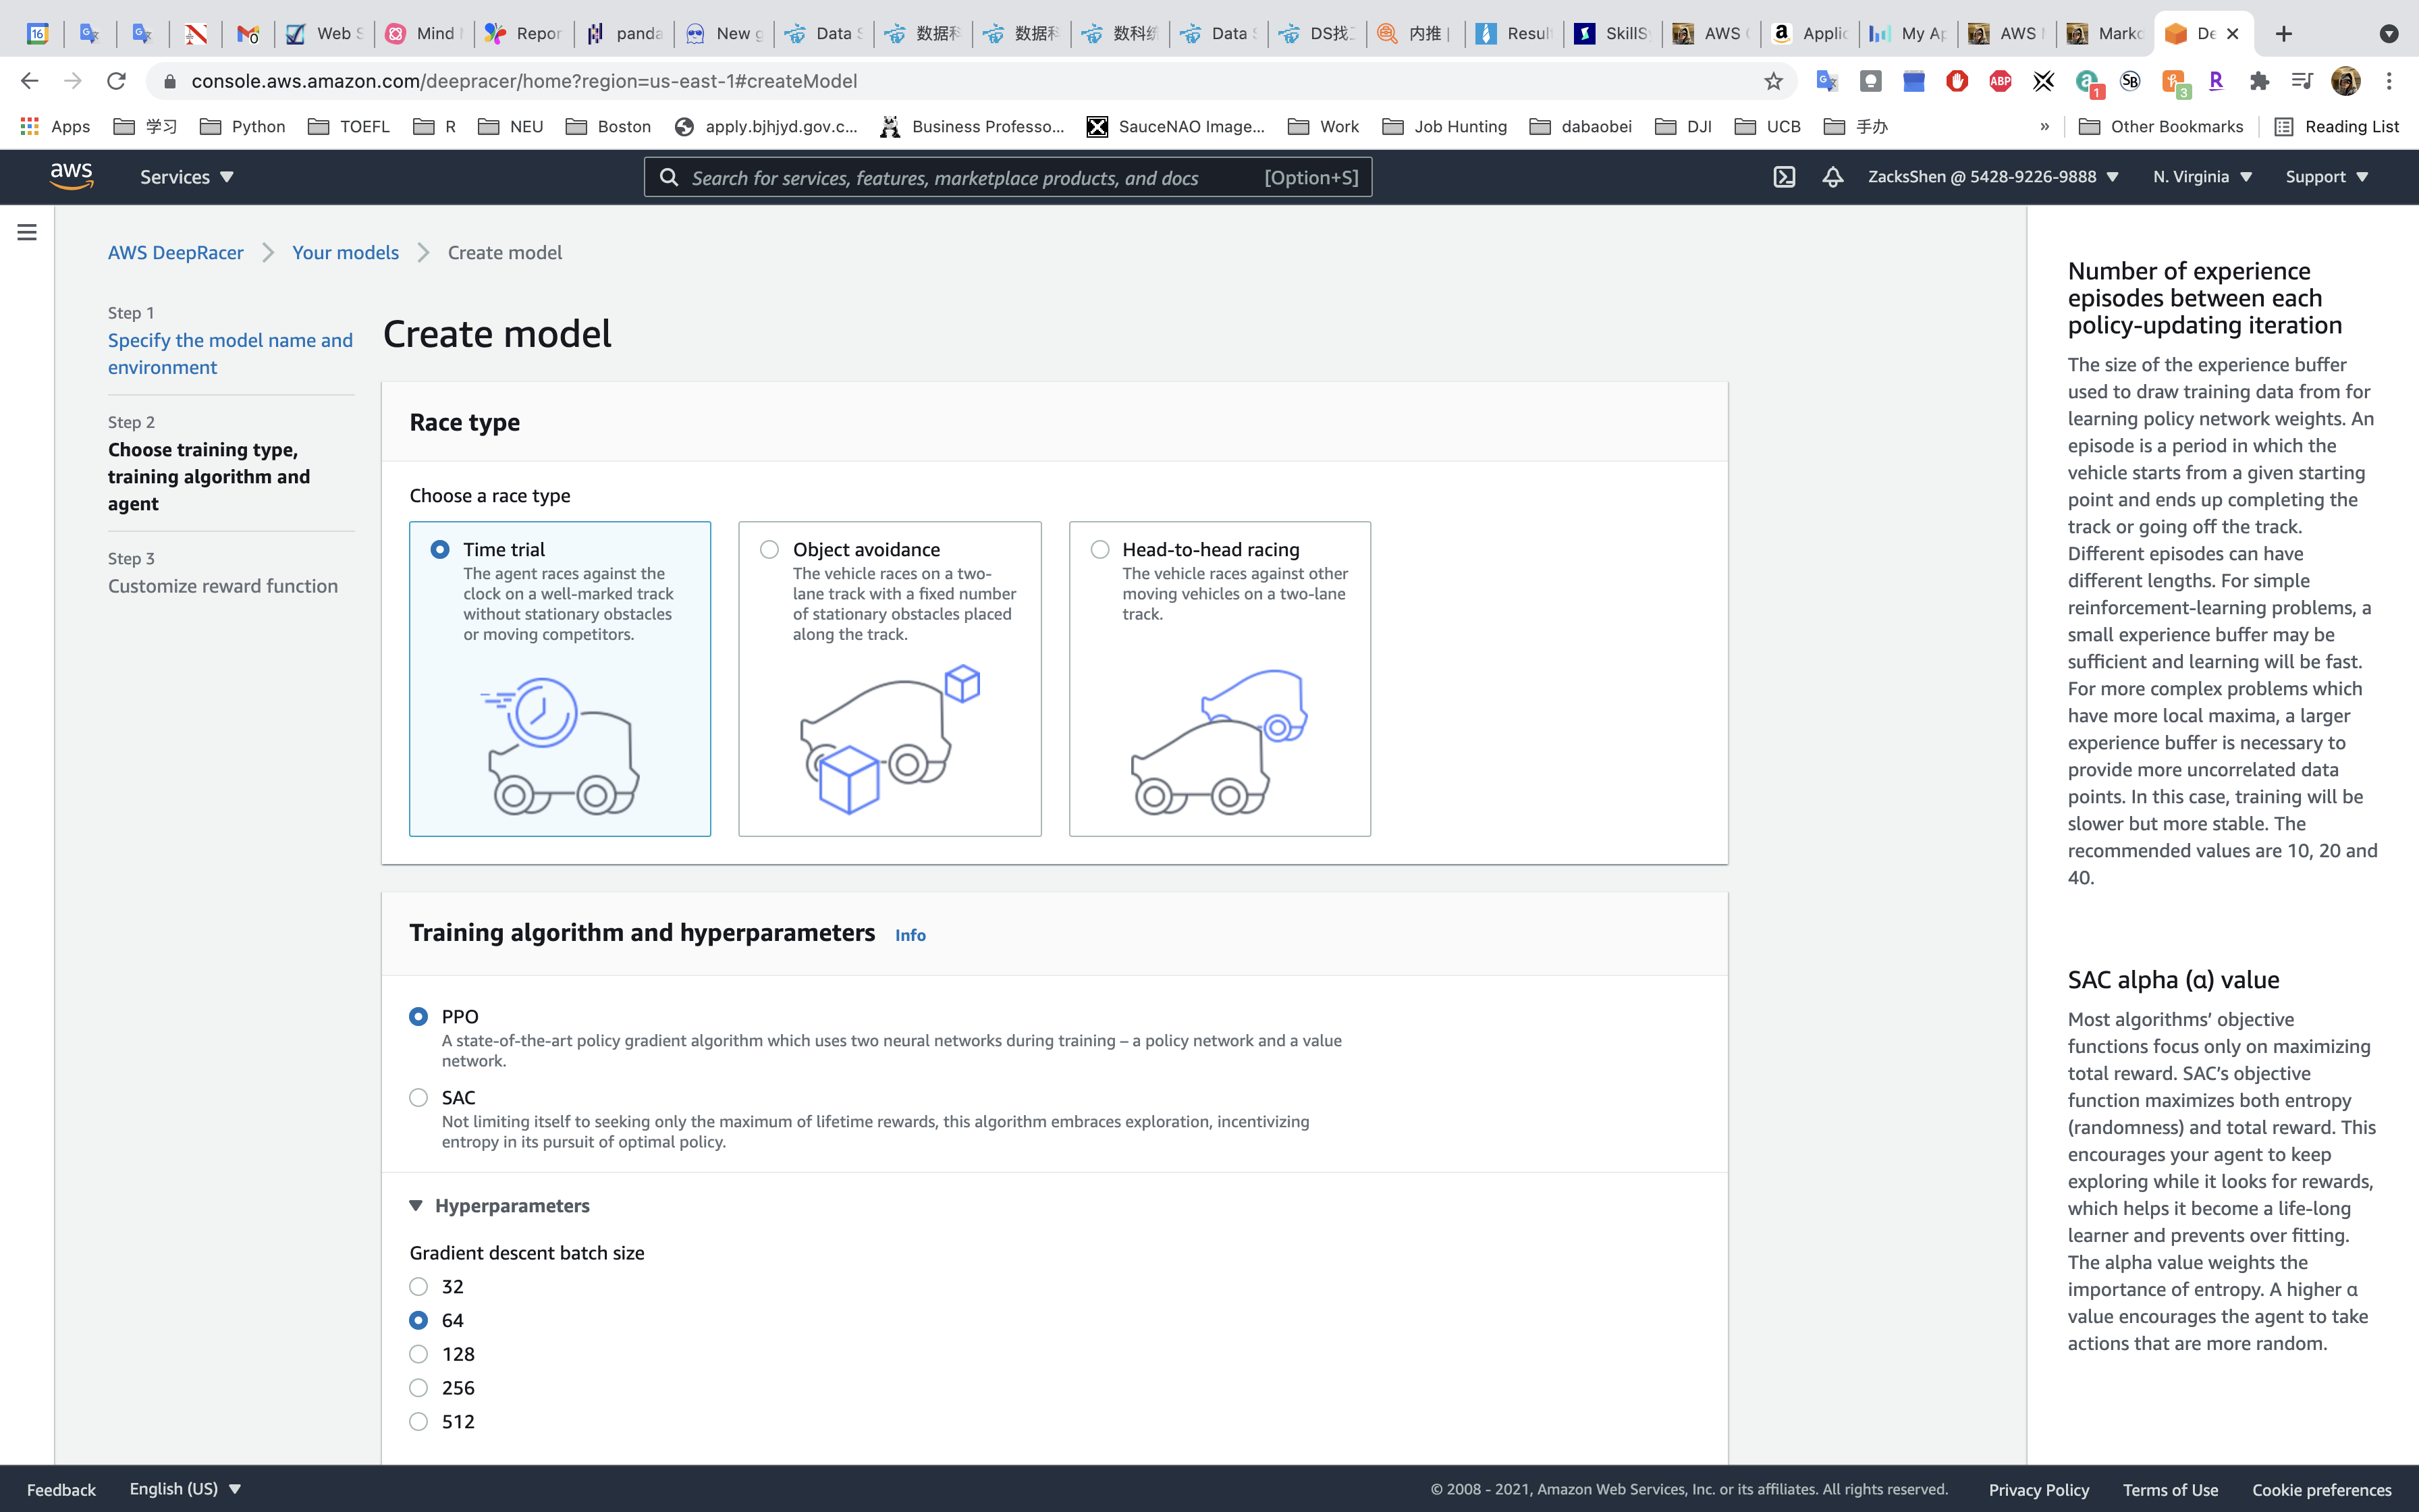This screenshot has width=2419, height=1512.
Task: Reload the page using the refresh icon
Action: [x=117, y=81]
